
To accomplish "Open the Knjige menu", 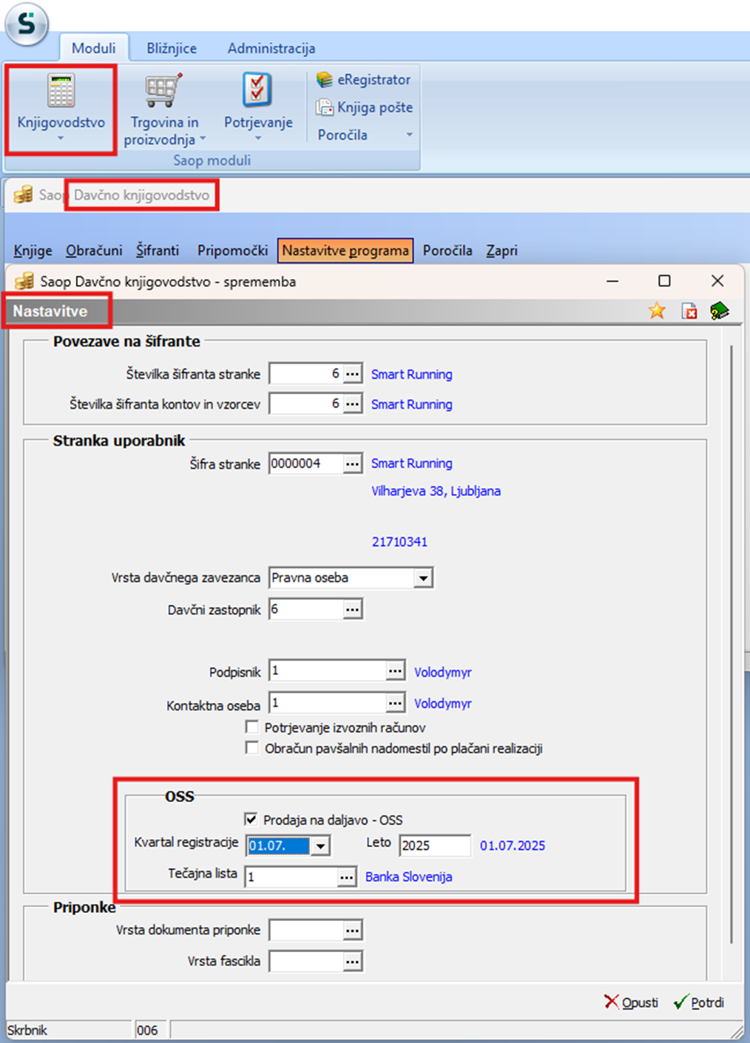I will (x=33, y=251).
